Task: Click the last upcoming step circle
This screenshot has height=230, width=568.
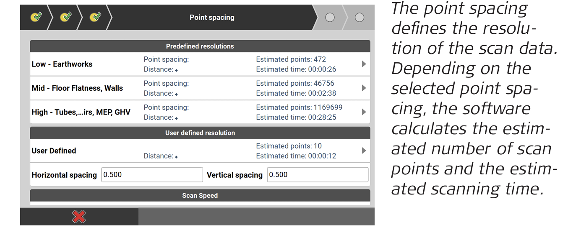Action: (x=360, y=18)
